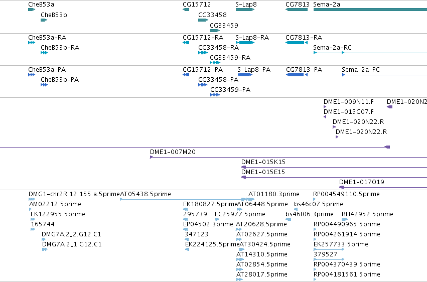This screenshot has height=282, width=427.
Task: Select the 295739 feature label
Action: pos(195,214)
